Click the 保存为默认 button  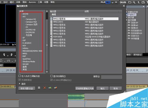coord(27,88)
